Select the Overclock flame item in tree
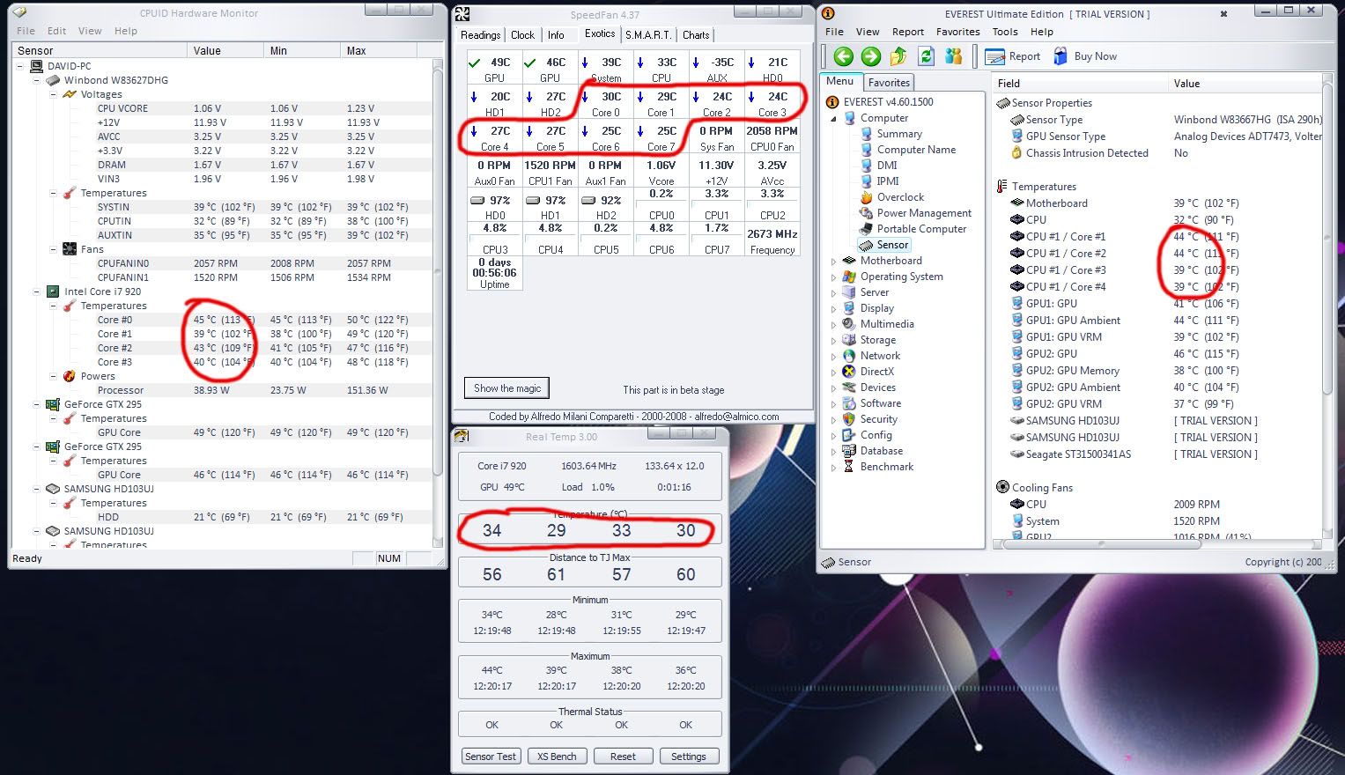 [900, 197]
